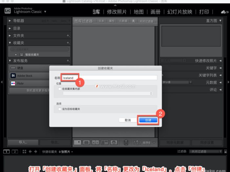Hide the right panel group arrow
The width and height of the screenshot is (230, 172).
point(228,82)
